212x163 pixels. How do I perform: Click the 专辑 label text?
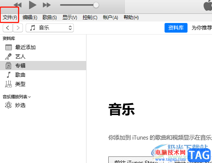pyautogui.click(x=20, y=66)
